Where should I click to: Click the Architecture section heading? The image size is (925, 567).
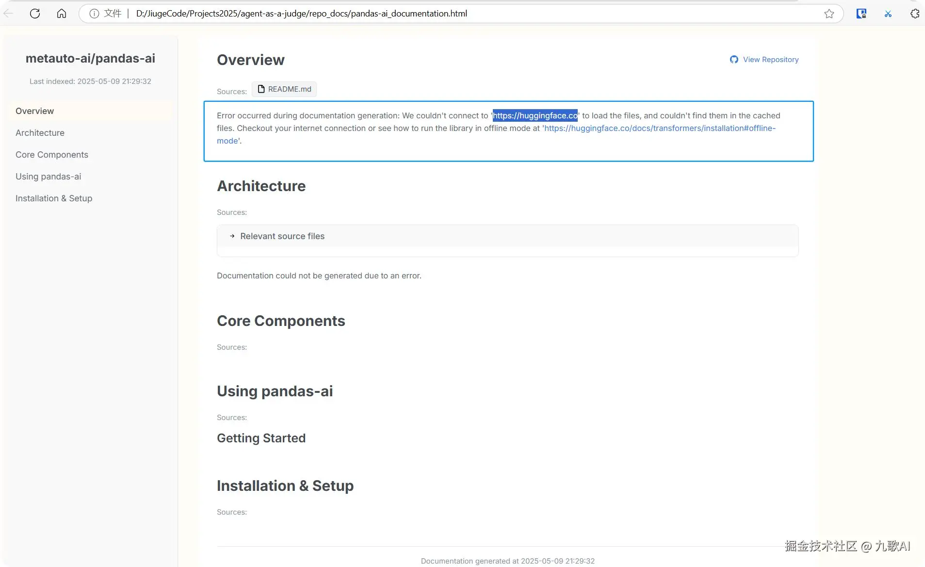pyautogui.click(x=261, y=186)
